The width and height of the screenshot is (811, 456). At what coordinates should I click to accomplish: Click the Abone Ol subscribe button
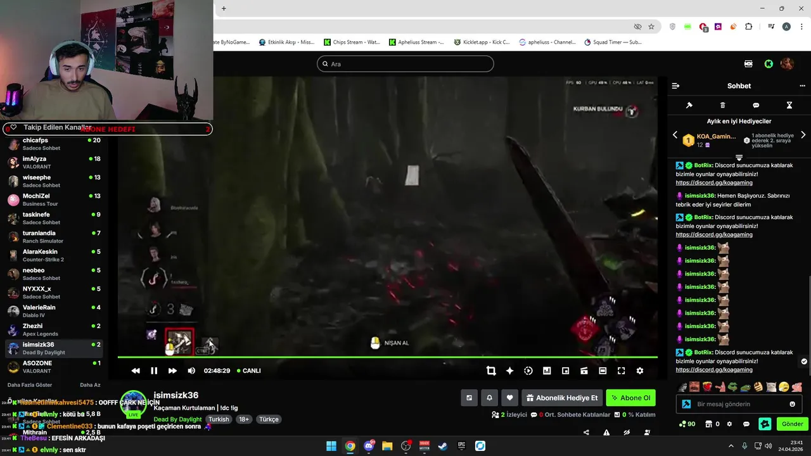tap(630, 398)
